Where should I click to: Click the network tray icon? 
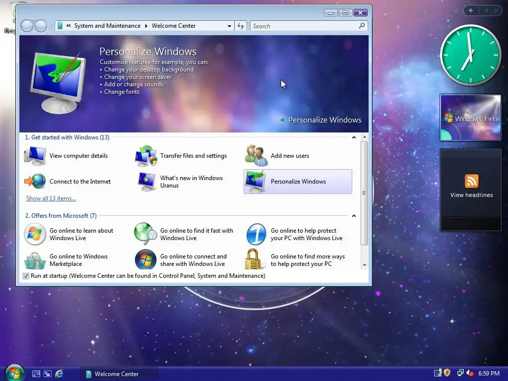[460, 373]
